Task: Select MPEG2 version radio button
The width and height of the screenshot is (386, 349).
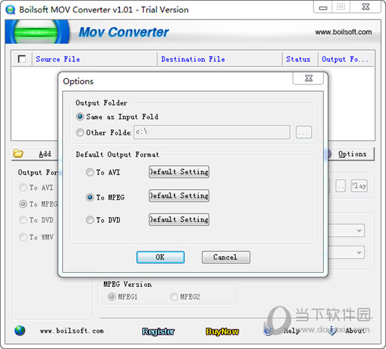Action: click(174, 297)
